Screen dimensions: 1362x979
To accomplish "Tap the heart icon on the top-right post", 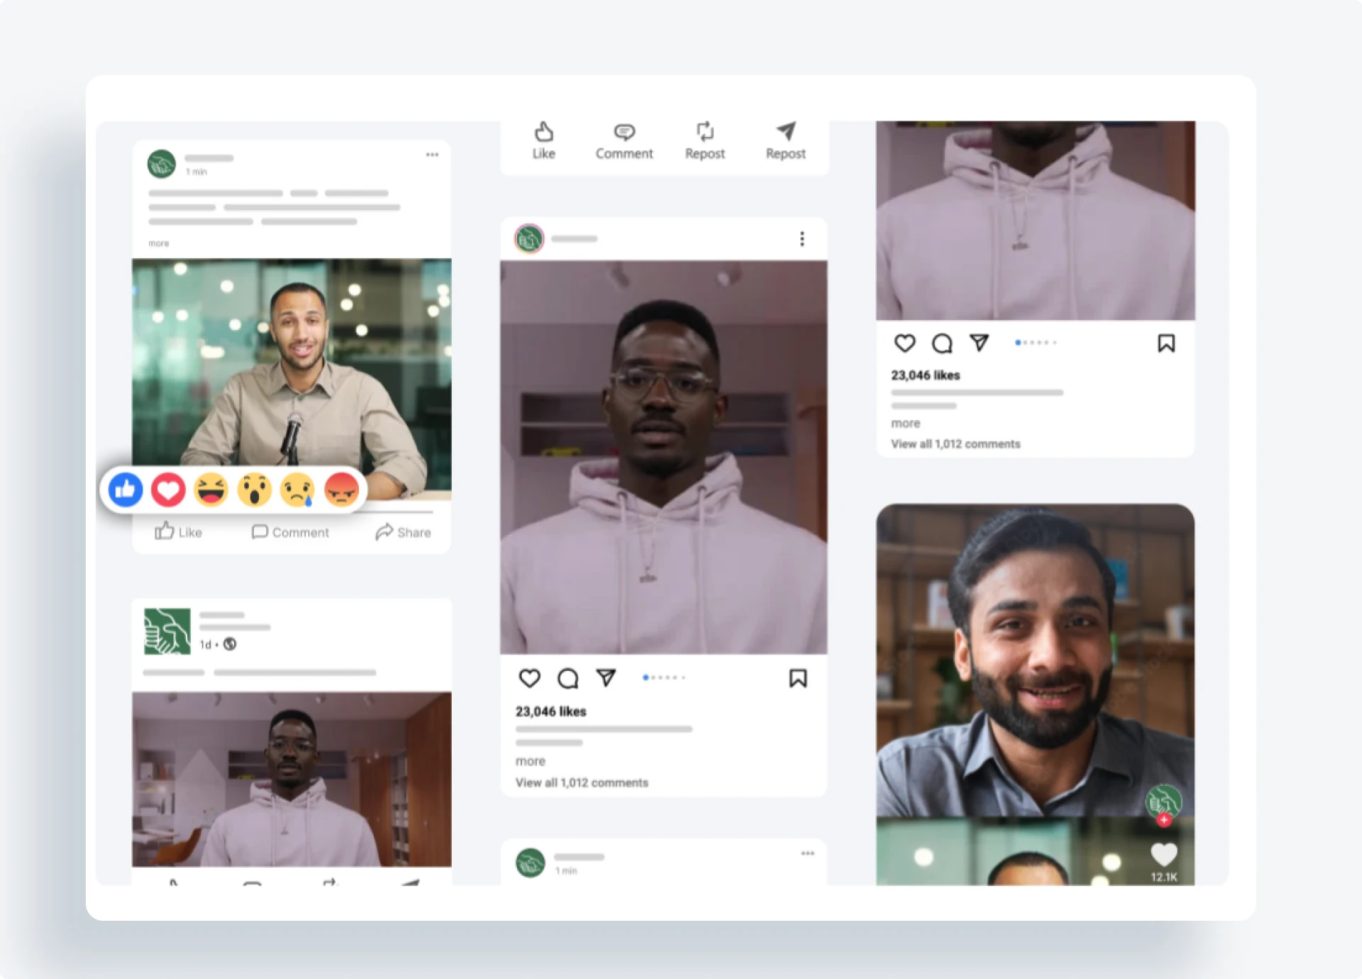I will pyautogui.click(x=904, y=343).
